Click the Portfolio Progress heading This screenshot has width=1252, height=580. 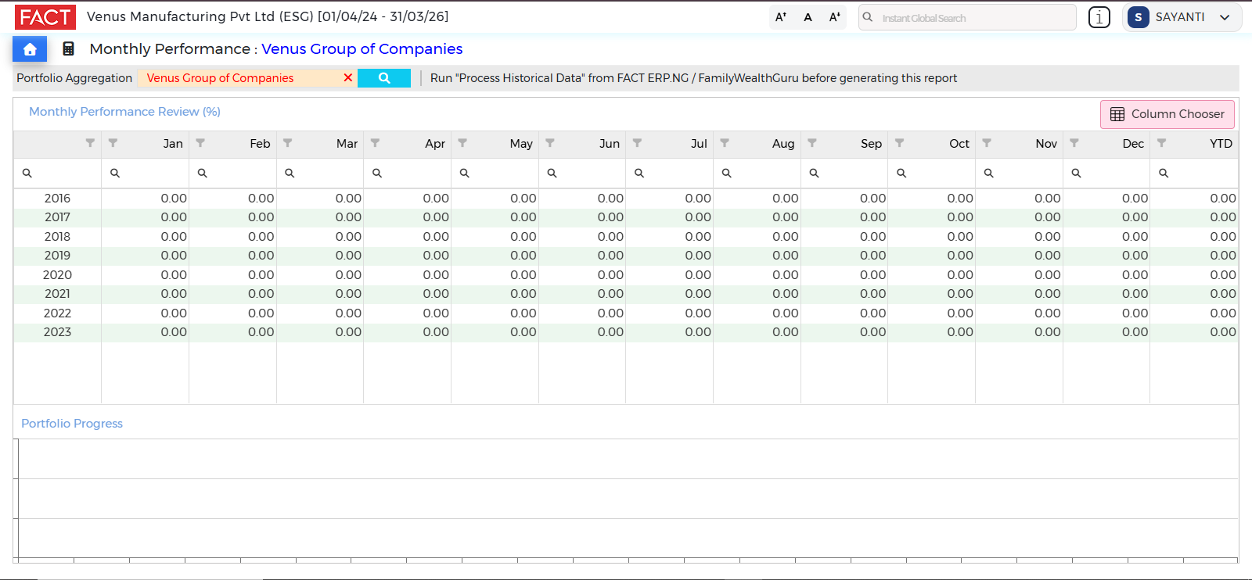[x=72, y=424]
